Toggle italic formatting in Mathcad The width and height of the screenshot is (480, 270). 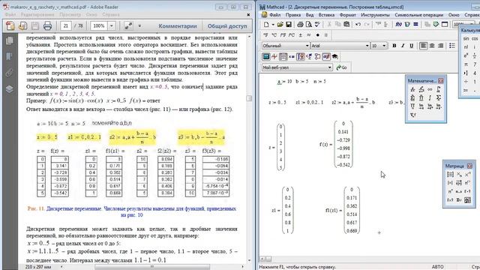[x=403, y=46]
